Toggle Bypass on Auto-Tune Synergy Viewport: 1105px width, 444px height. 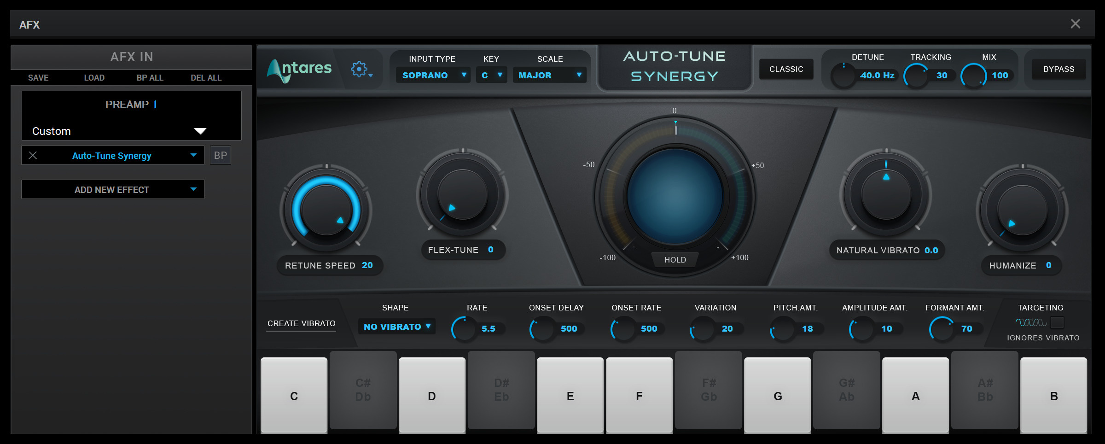tap(1058, 69)
